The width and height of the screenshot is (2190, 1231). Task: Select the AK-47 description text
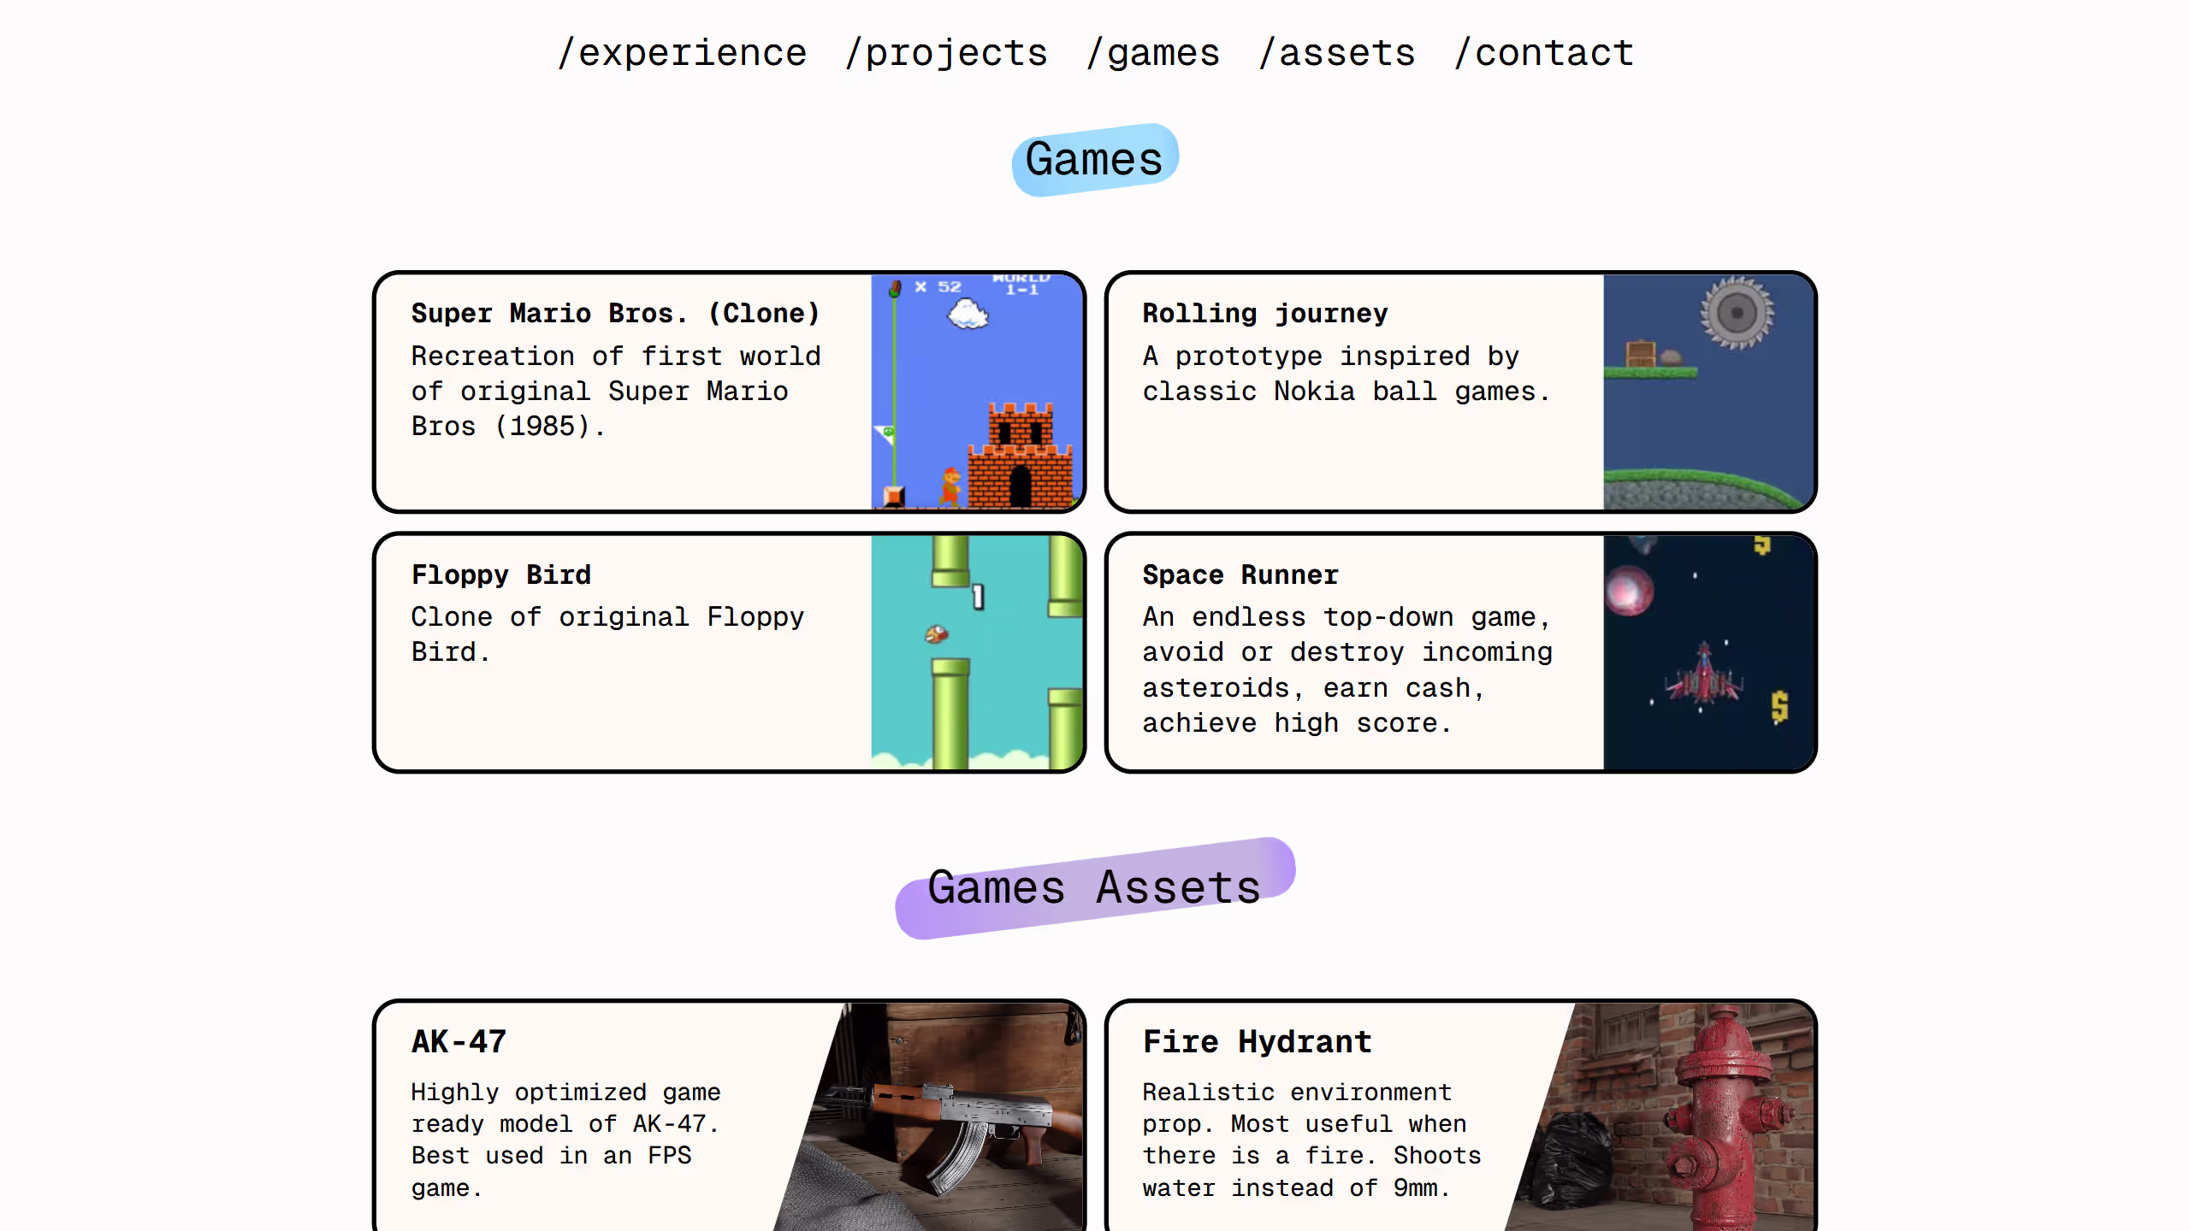pos(565,1140)
